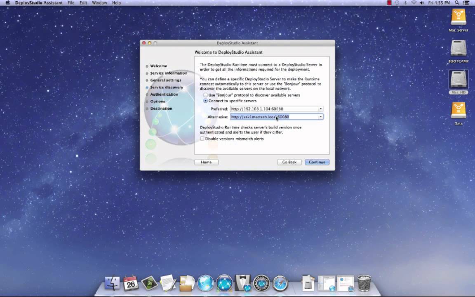
Task: Click the Service discovery step
Action: coord(167,87)
